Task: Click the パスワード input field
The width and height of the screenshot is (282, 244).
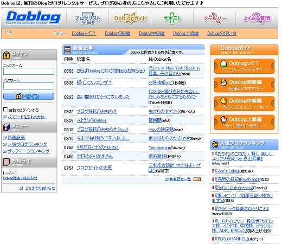Action: (x=29, y=86)
